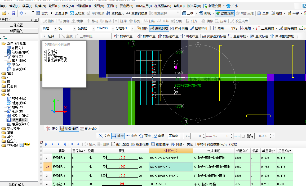Click 两点 two-point axis tool
306x186 pixels.
point(218,28)
